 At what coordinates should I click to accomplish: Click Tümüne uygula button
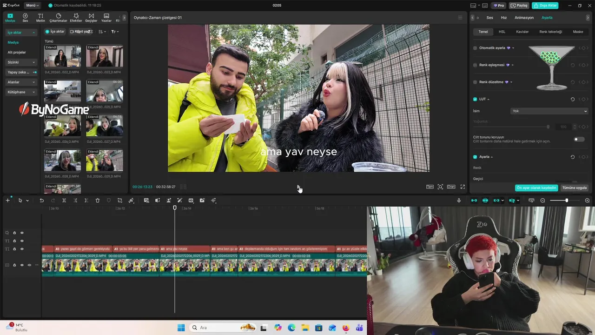coord(575,188)
